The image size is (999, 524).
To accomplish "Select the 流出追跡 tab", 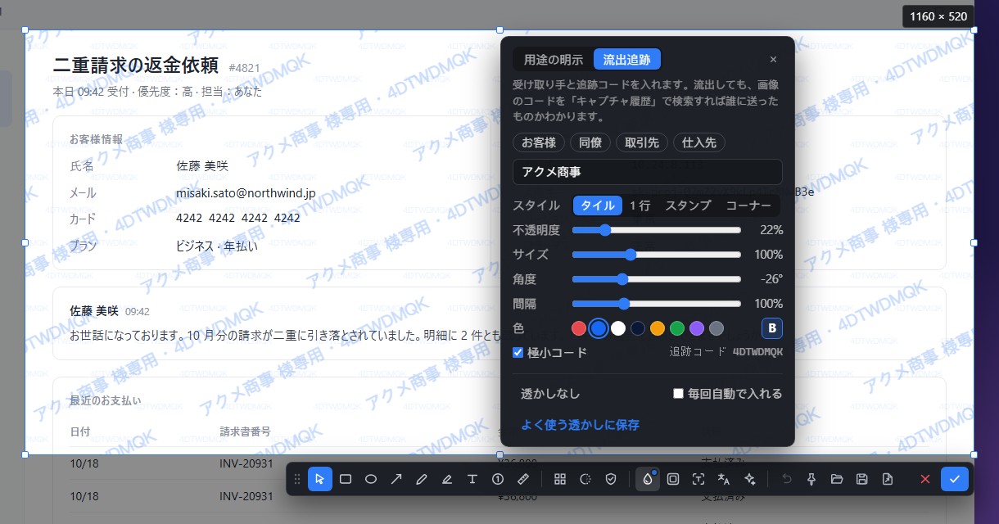I will coord(627,60).
